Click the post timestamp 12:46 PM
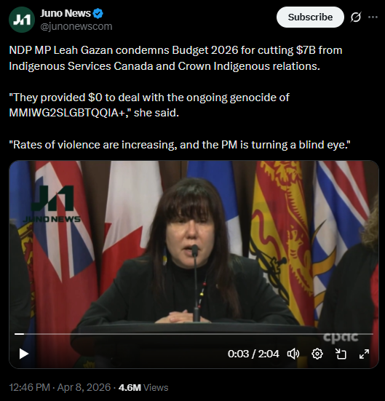Image resolution: width=385 pixels, height=401 pixels. (x=30, y=387)
